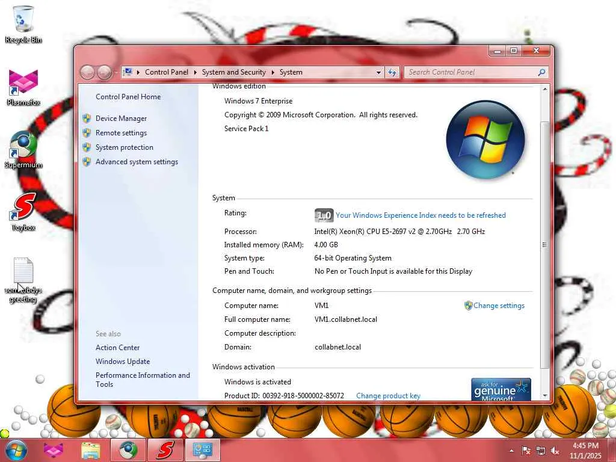Expand the arrow after System and Security
Viewport: 616px width, 462px height.
pos(273,72)
